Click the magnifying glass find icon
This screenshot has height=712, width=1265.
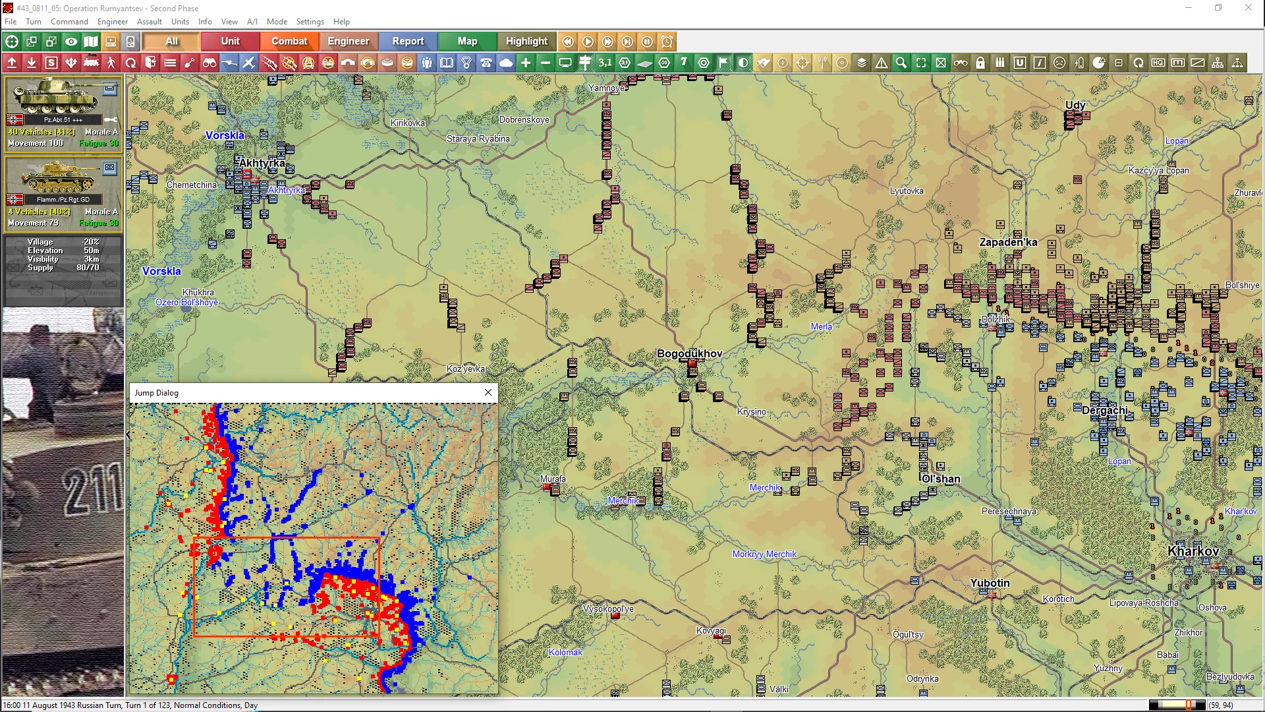(x=901, y=63)
